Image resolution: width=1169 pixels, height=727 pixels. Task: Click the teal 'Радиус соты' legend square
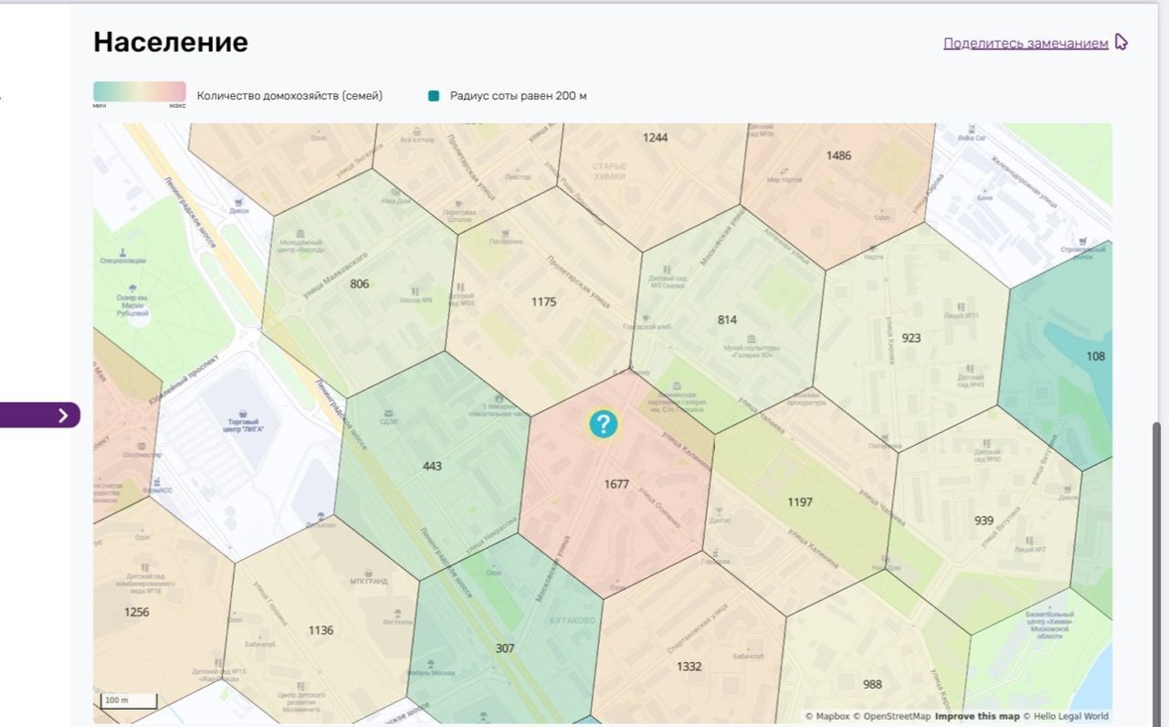pyautogui.click(x=434, y=96)
